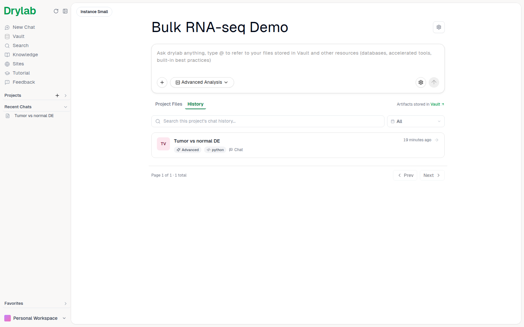This screenshot has height=327, width=524.
Task: Open the Personal Workspace switcher
Action: [x=35, y=318]
